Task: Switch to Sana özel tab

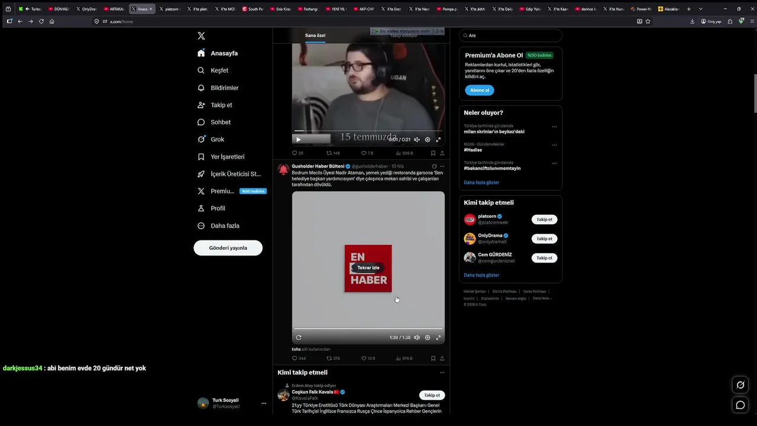Action: coord(315,35)
